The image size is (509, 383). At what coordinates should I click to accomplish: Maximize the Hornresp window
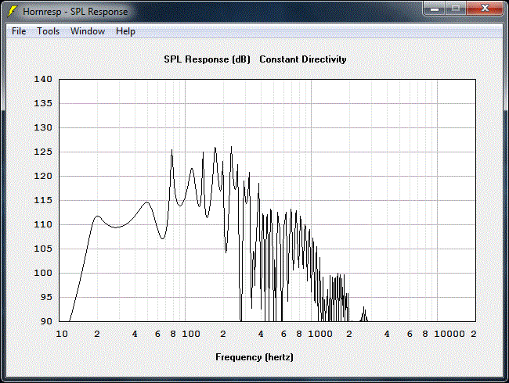456,8
